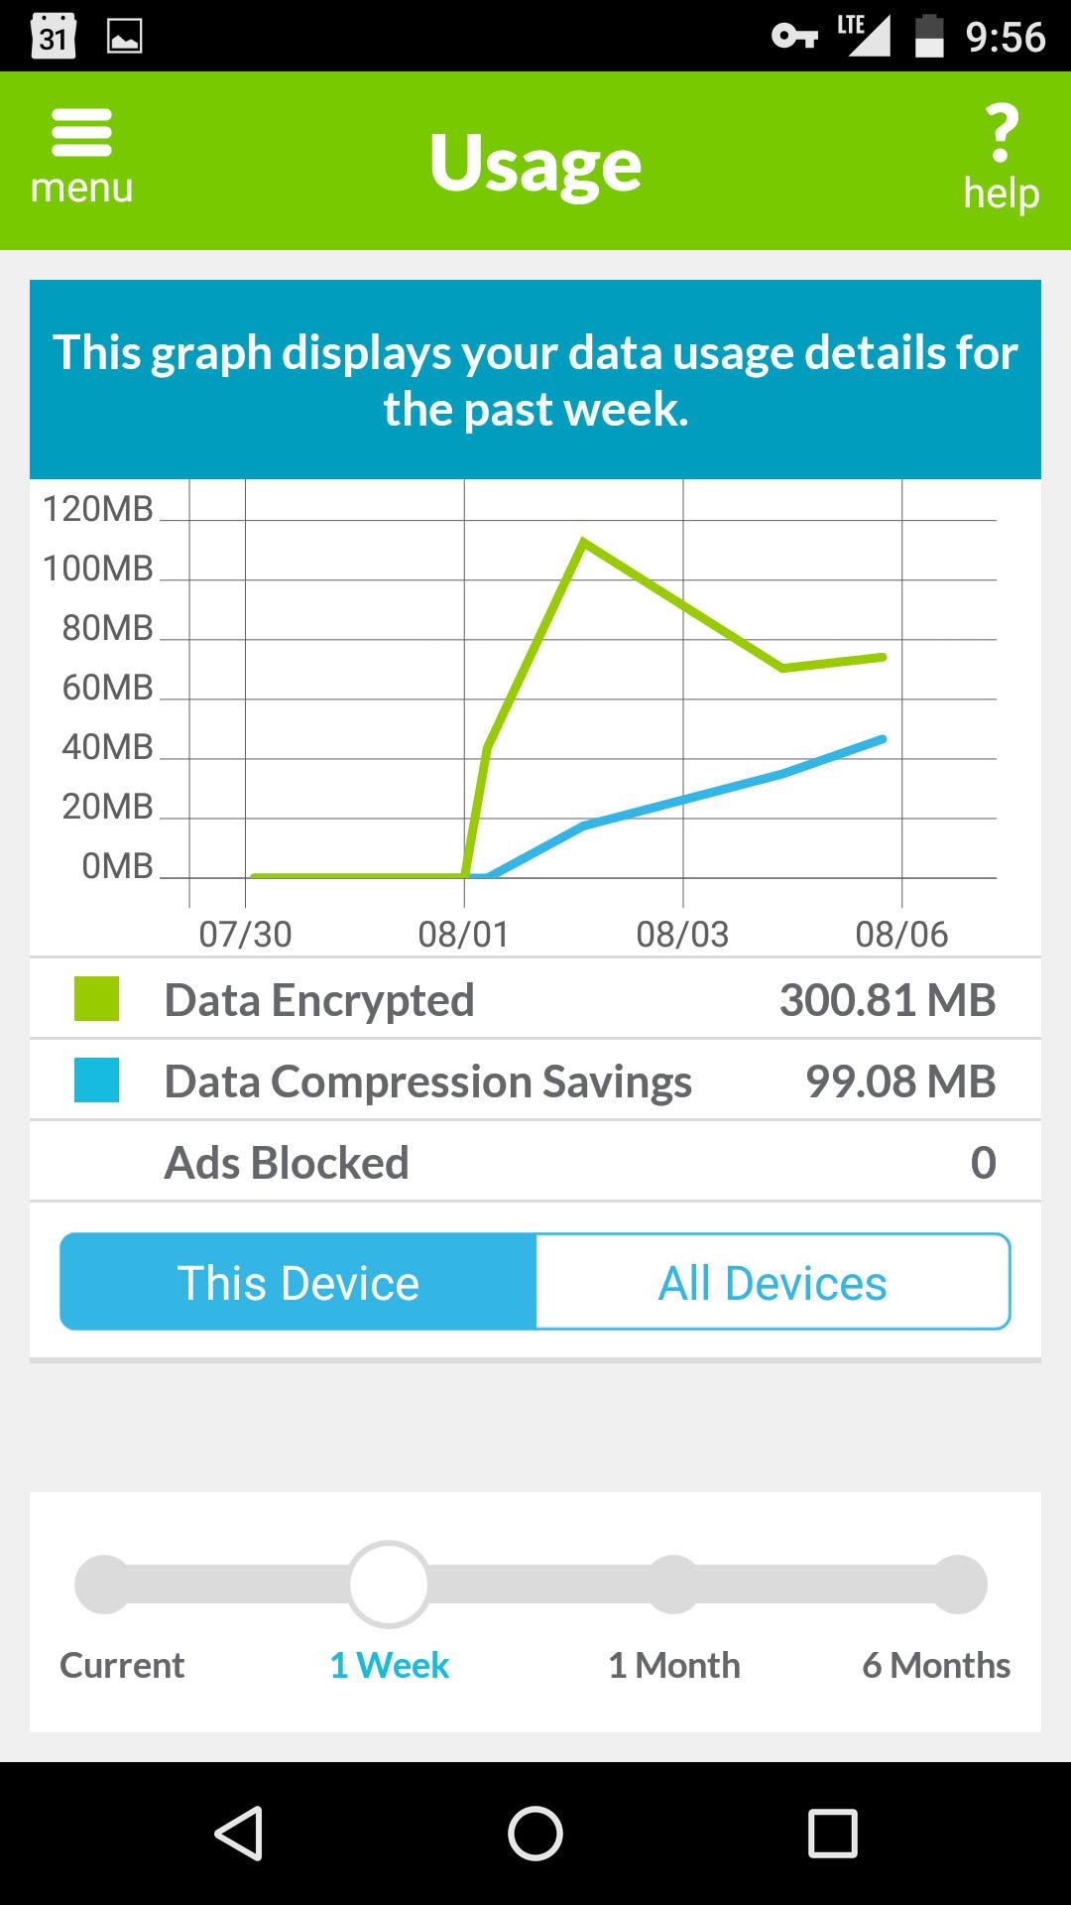Tap the green line peak on graph

[584, 542]
